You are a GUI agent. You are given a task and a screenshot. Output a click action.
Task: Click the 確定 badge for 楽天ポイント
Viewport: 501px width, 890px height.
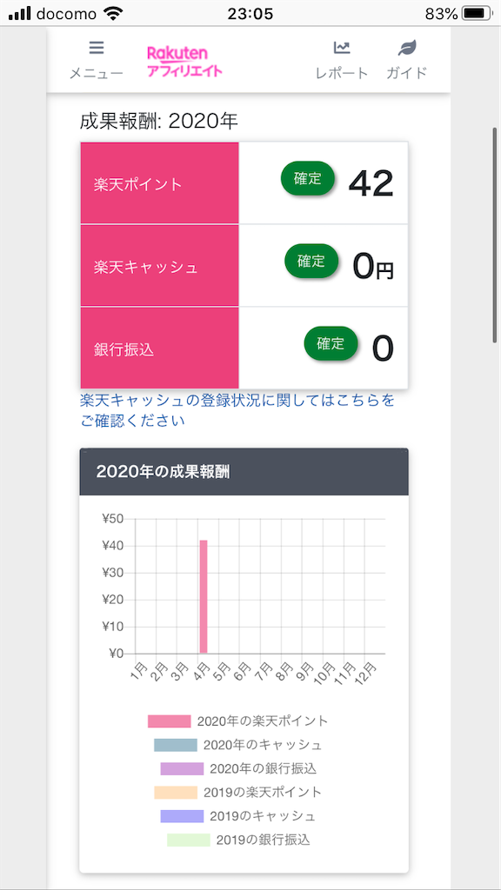point(308,179)
